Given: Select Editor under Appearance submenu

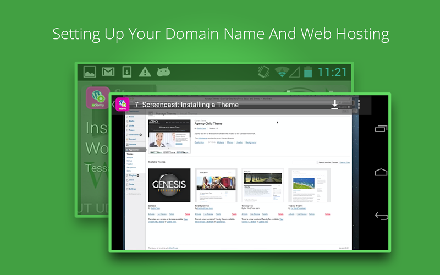Looking at the screenshot, I should coord(129,170).
